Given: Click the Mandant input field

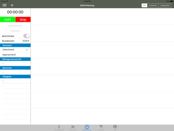Looking at the screenshot, I should click(x=15, y=31).
